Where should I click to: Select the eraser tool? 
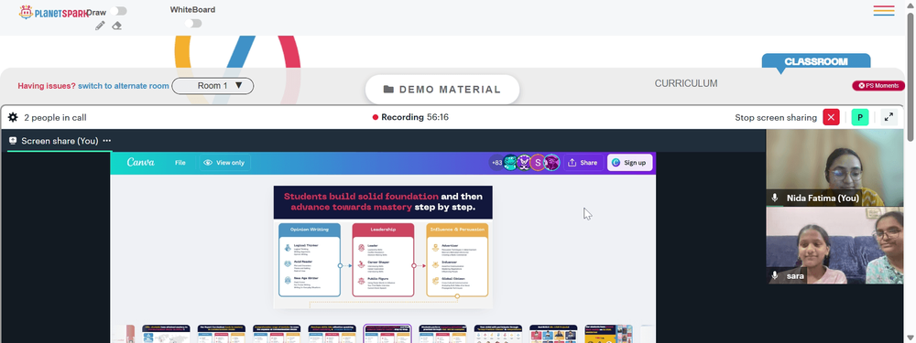[117, 26]
